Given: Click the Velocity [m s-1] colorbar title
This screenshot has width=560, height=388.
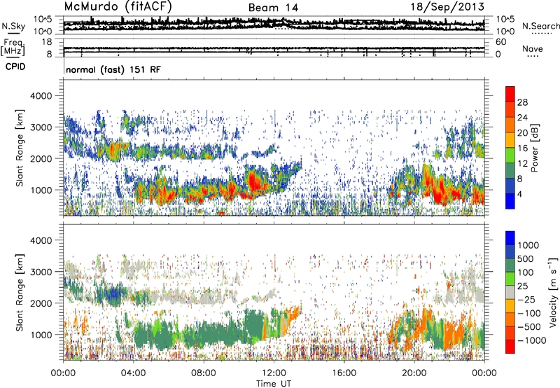Looking at the screenshot, I should coord(553,292).
